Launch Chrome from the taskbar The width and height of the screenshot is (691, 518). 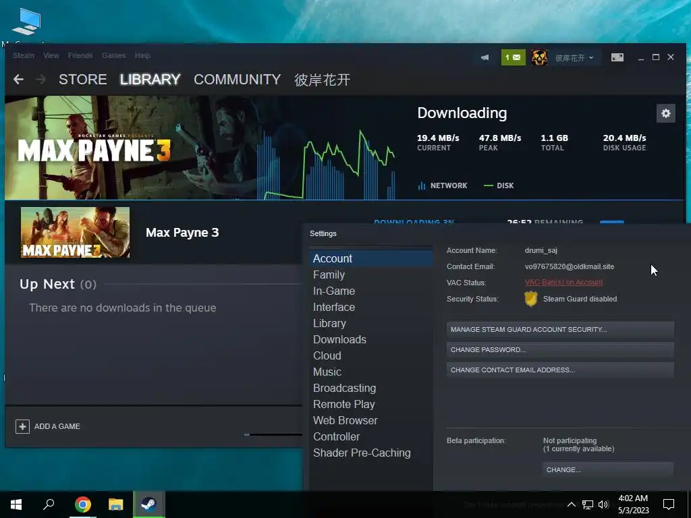point(82,505)
